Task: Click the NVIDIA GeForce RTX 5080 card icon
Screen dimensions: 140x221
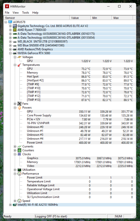Action: 15,53
